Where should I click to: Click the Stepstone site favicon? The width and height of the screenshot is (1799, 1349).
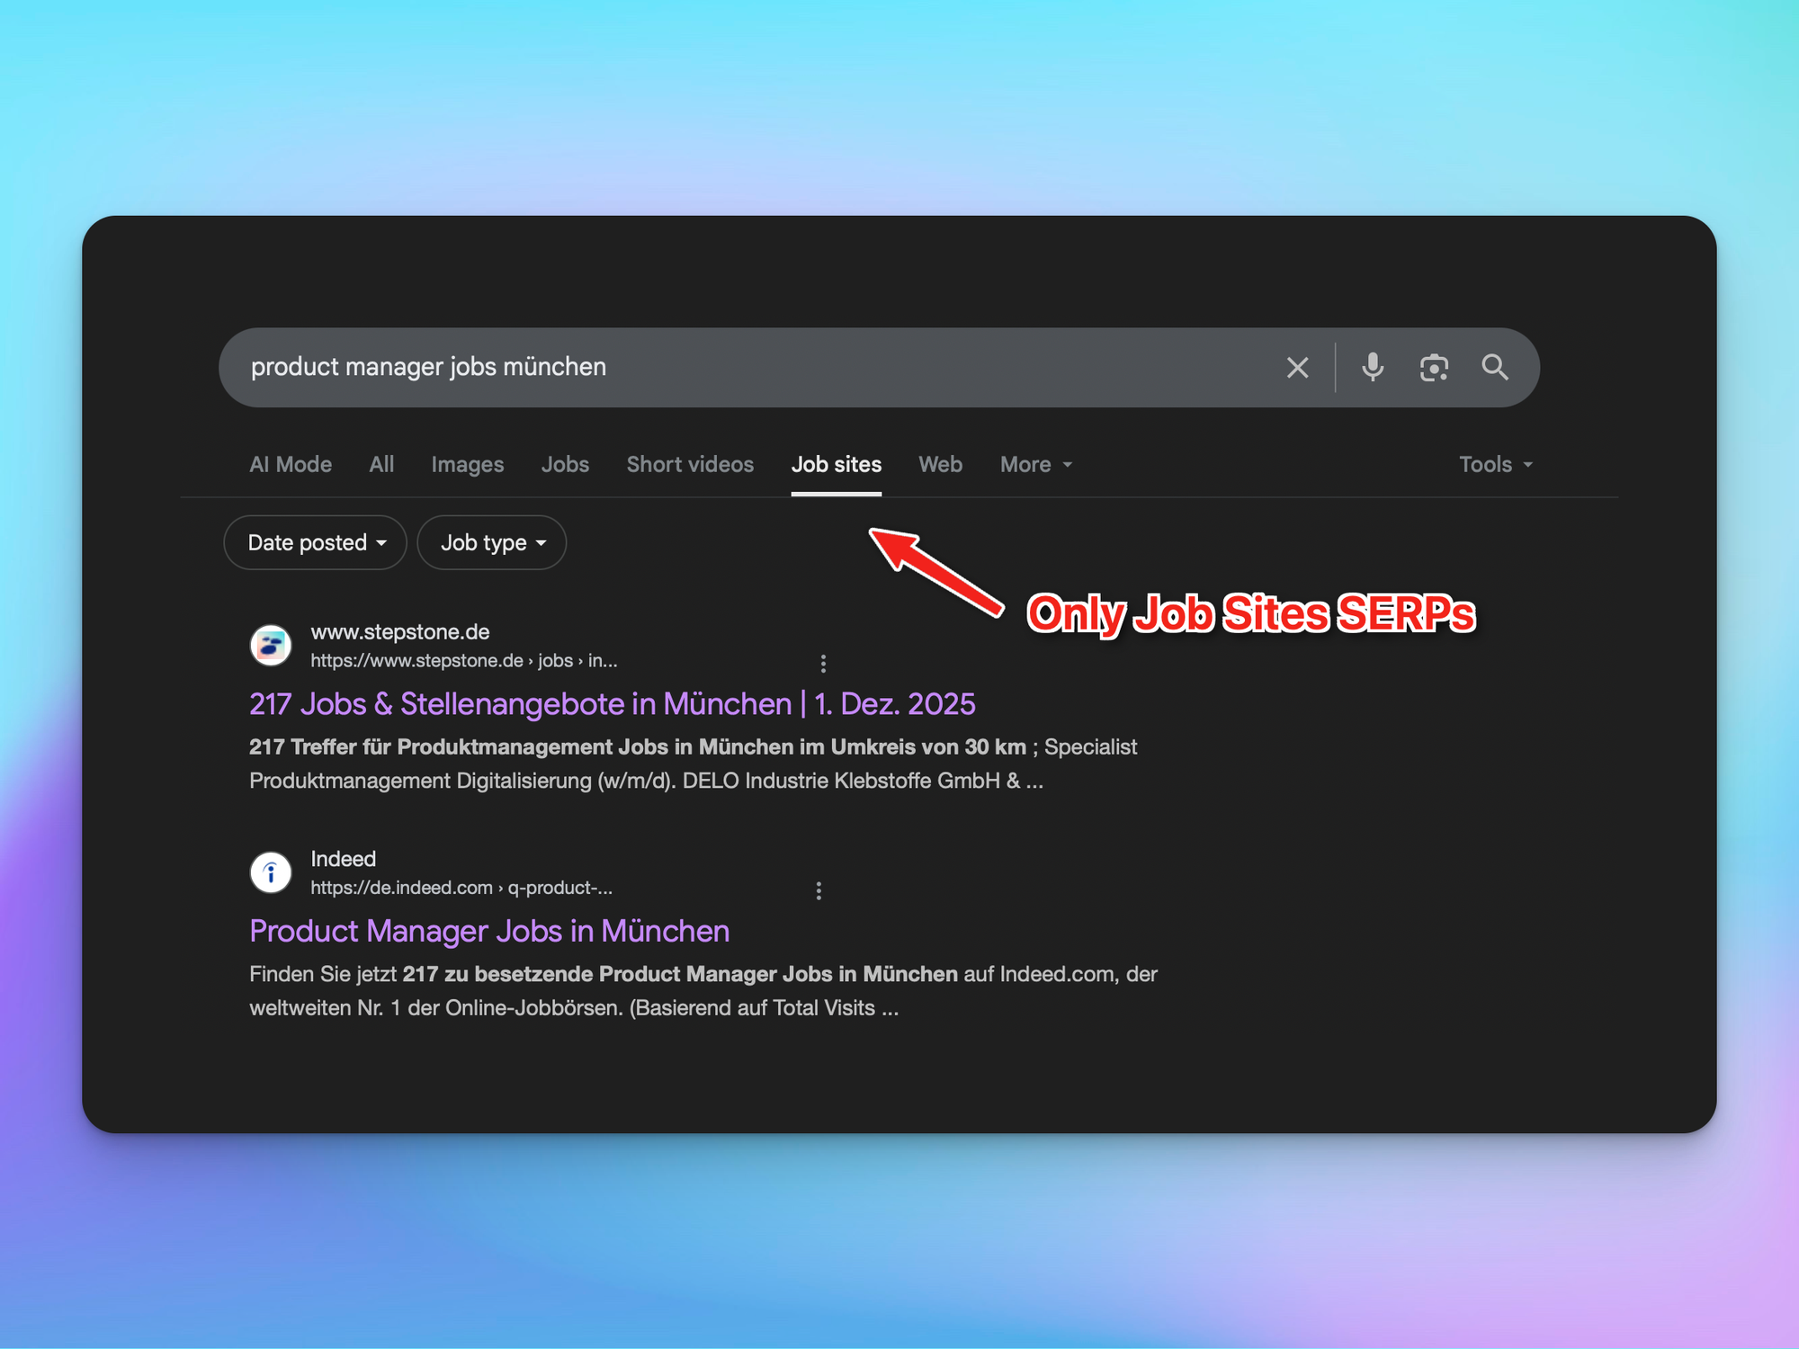click(271, 646)
